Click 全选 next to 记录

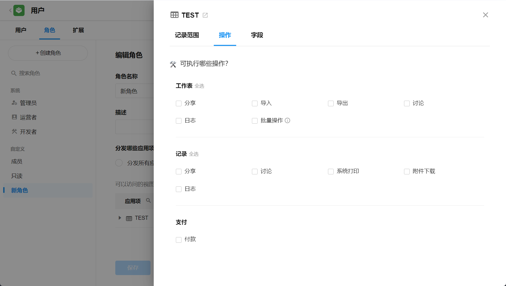[193, 154]
